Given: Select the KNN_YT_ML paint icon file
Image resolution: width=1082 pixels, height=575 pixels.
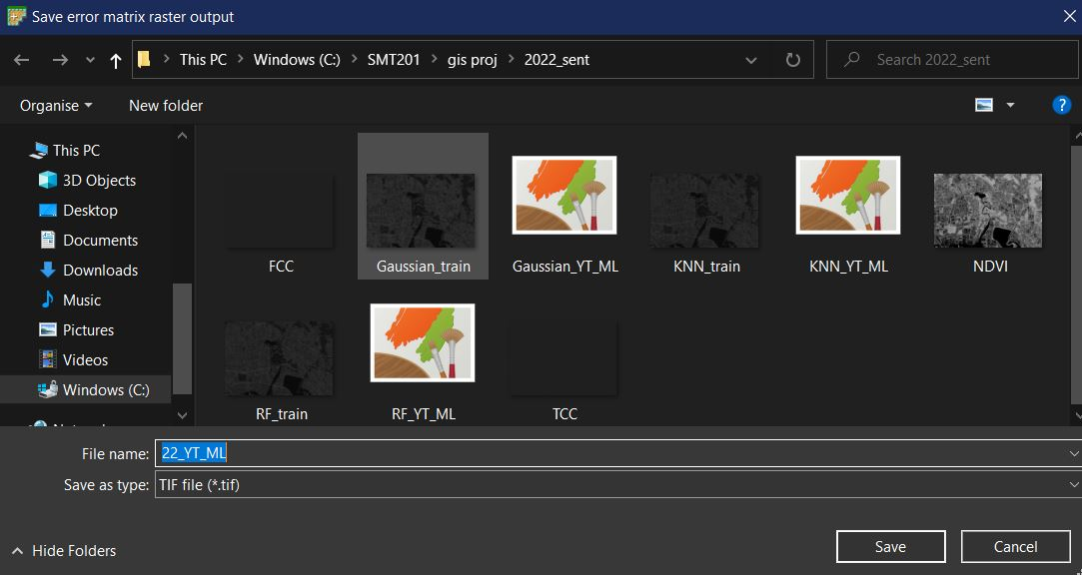Looking at the screenshot, I should [x=848, y=196].
